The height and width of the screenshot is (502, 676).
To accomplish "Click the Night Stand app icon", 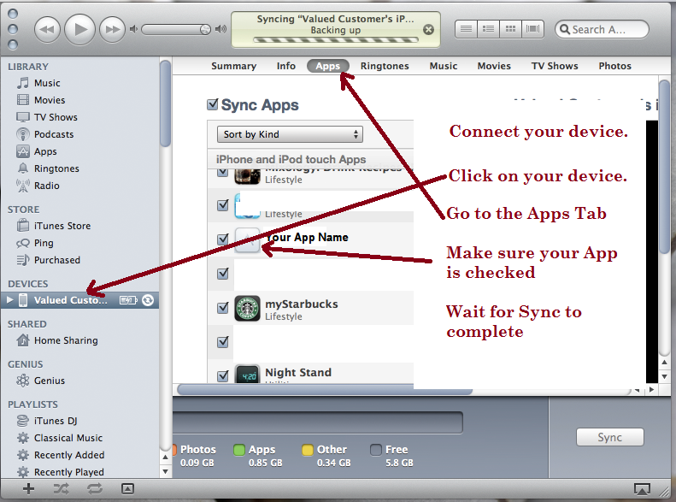I will (x=248, y=374).
